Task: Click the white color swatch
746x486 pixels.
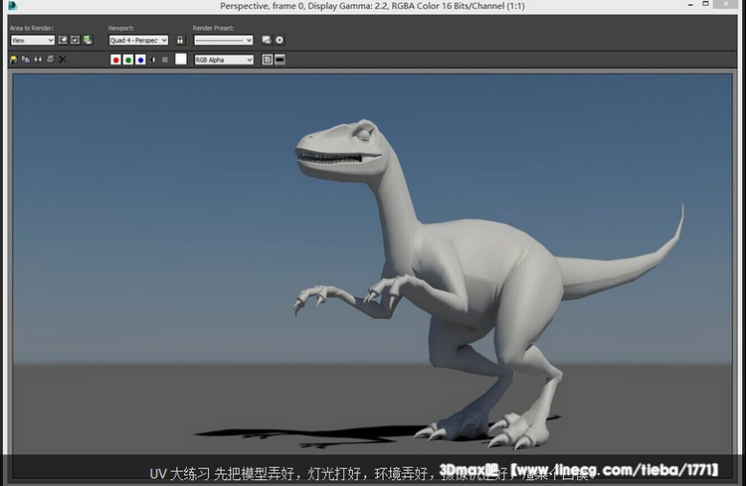Action: (x=181, y=60)
